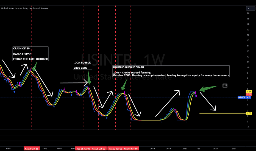
Task: Click the chart title 'United States Interest Rate, 1W, Federal Reserve'
Action: [25, 8]
